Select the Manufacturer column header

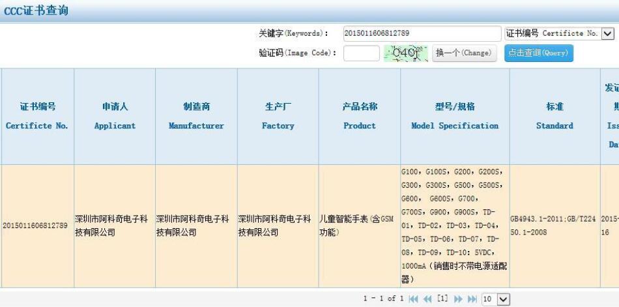[x=196, y=116]
